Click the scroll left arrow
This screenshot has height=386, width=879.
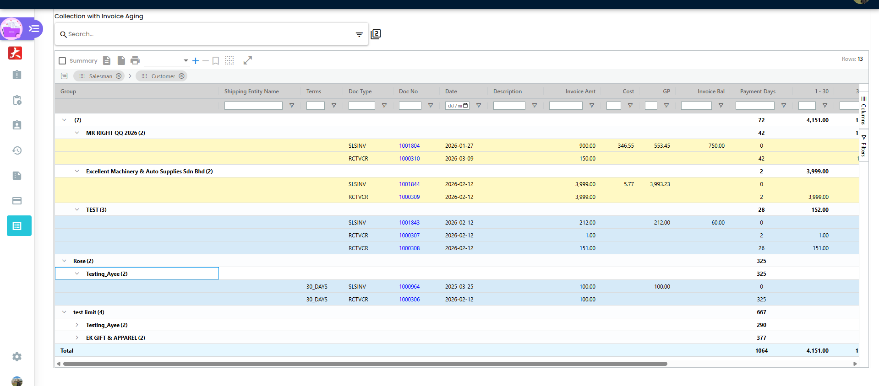pyautogui.click(x=58, y=364)
